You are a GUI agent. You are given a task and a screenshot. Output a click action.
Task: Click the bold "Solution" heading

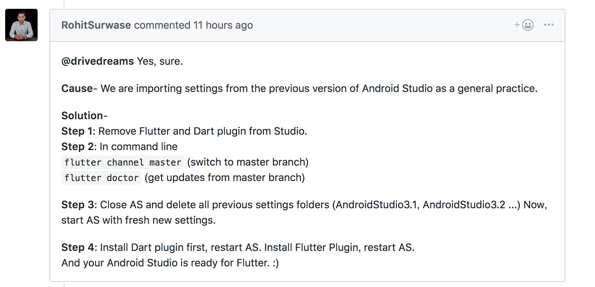[x=82, y=116]
